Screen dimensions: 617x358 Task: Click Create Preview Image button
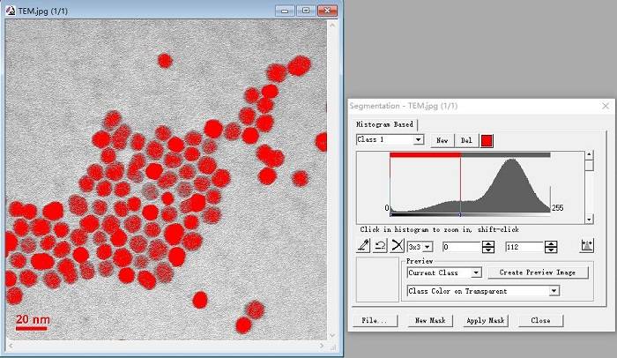pos(538,272)
